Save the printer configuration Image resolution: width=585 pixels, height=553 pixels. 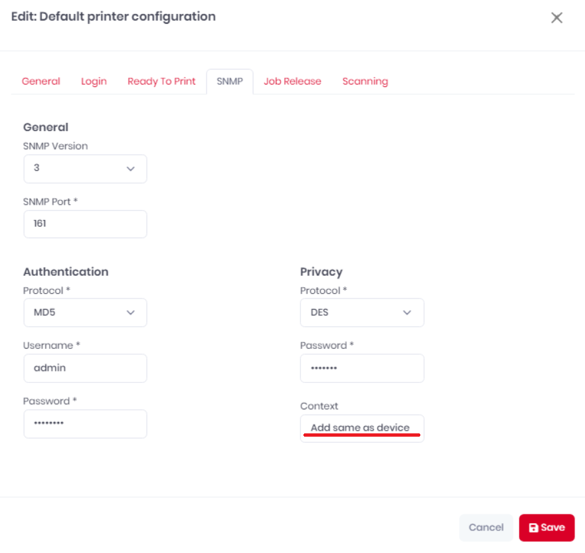point(546,527)
